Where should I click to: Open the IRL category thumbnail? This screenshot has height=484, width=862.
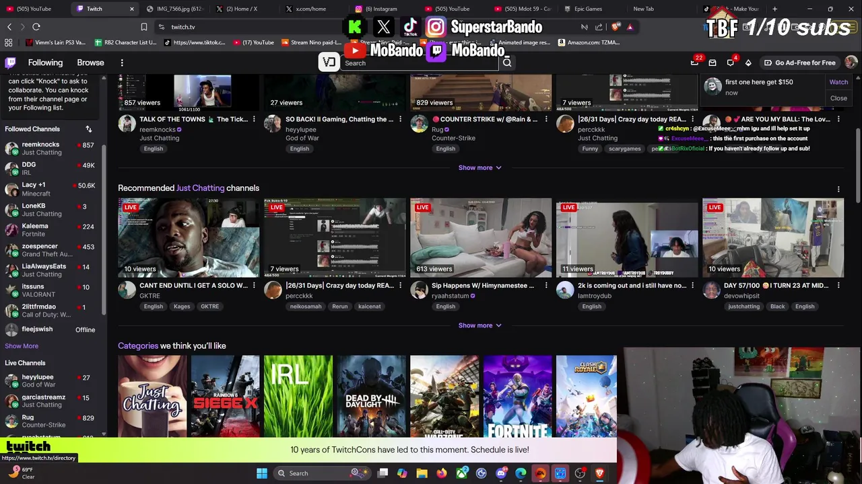(x=298, y=397)
